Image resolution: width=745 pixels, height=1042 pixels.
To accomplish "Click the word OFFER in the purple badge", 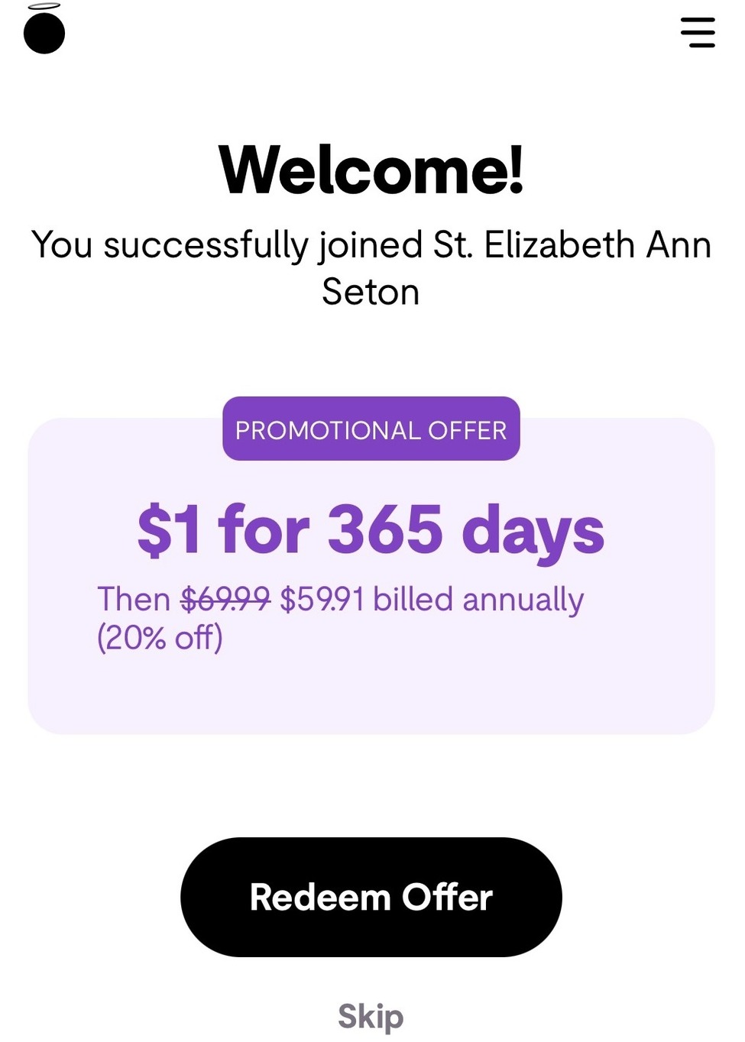I will [467, 430].
